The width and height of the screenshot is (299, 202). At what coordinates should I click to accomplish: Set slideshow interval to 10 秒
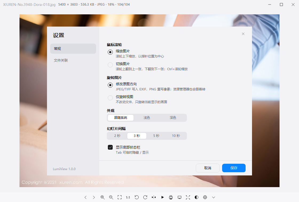(176, 136)
